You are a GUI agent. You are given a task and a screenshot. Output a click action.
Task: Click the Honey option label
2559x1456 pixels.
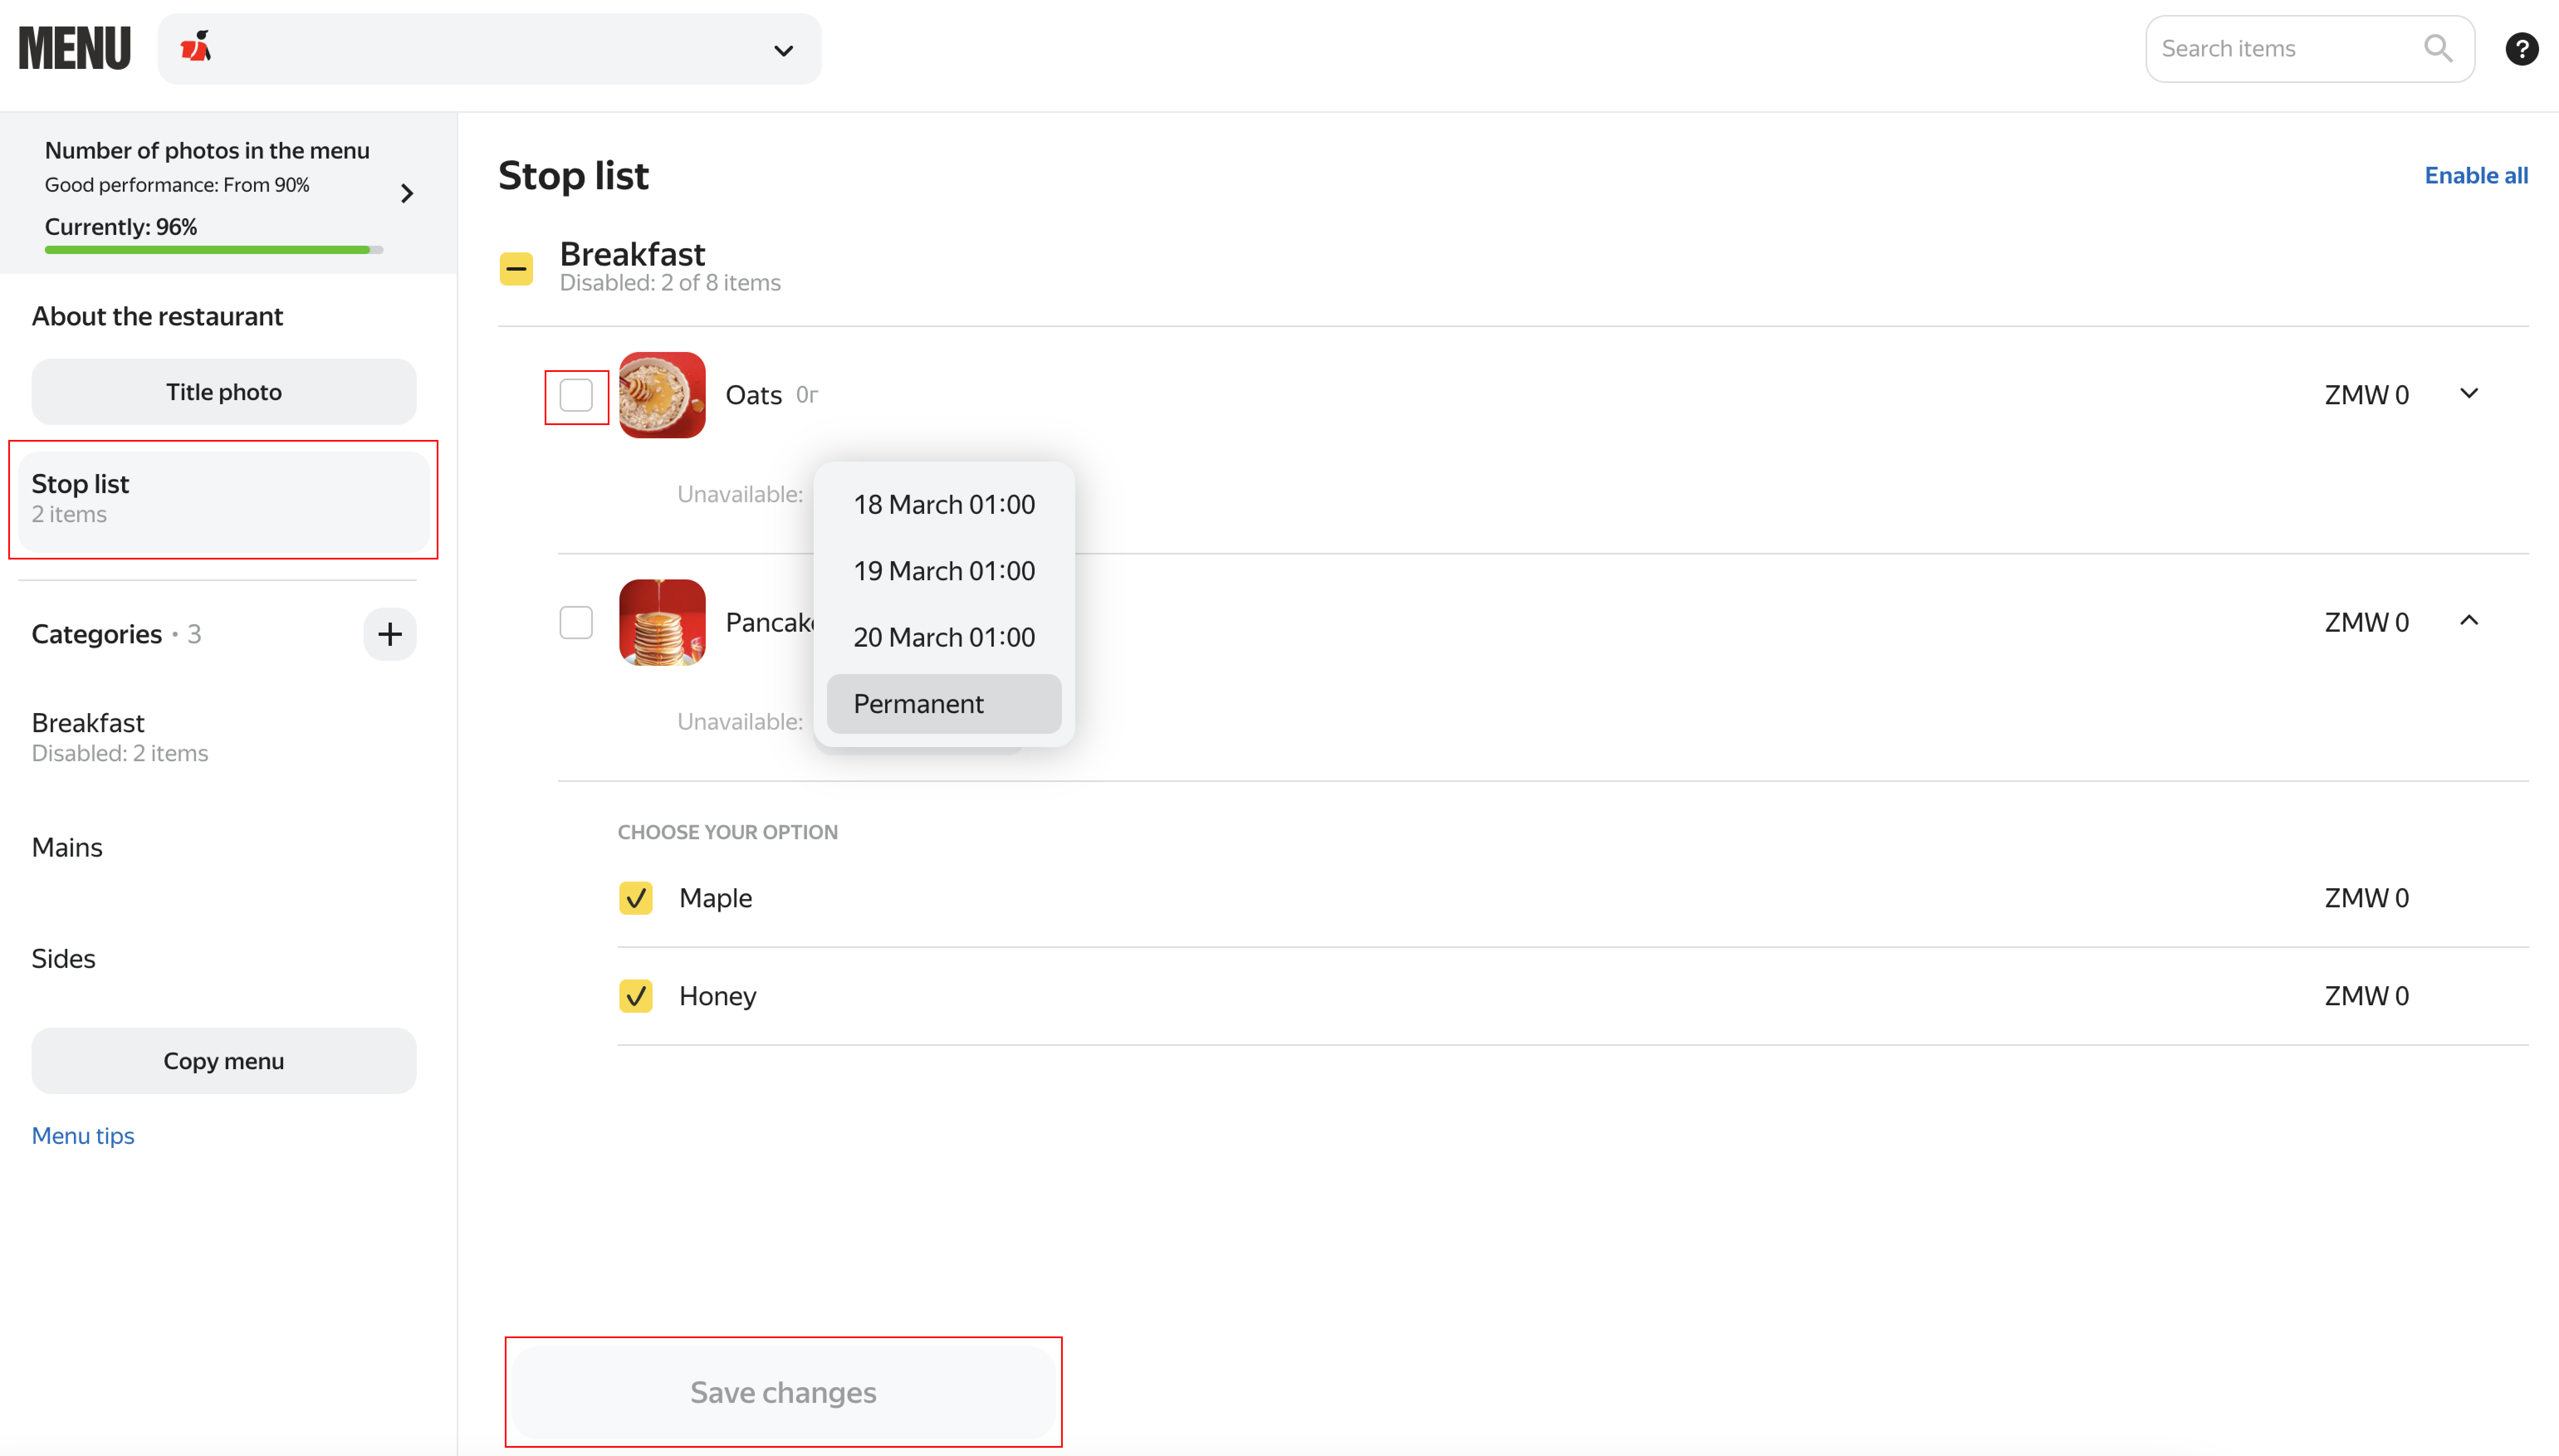pos(718,996)
